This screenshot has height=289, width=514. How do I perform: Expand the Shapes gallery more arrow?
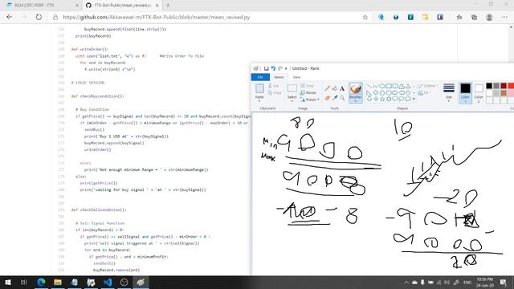414,100
